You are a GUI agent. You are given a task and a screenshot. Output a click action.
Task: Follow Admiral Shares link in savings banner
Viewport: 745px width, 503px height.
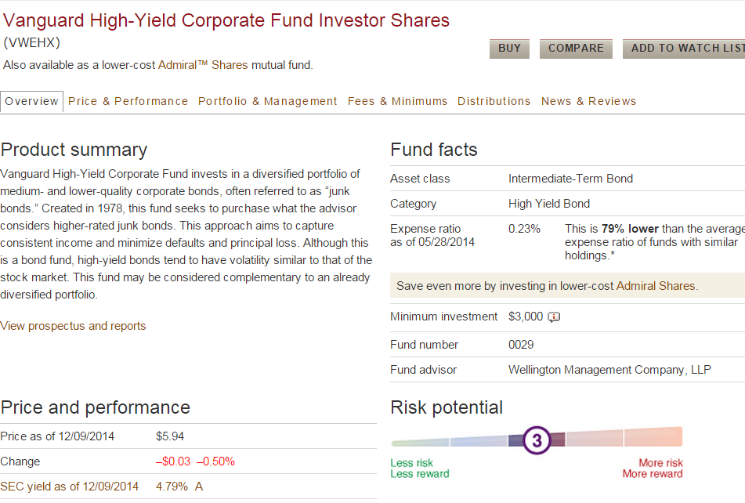(656, 286)
